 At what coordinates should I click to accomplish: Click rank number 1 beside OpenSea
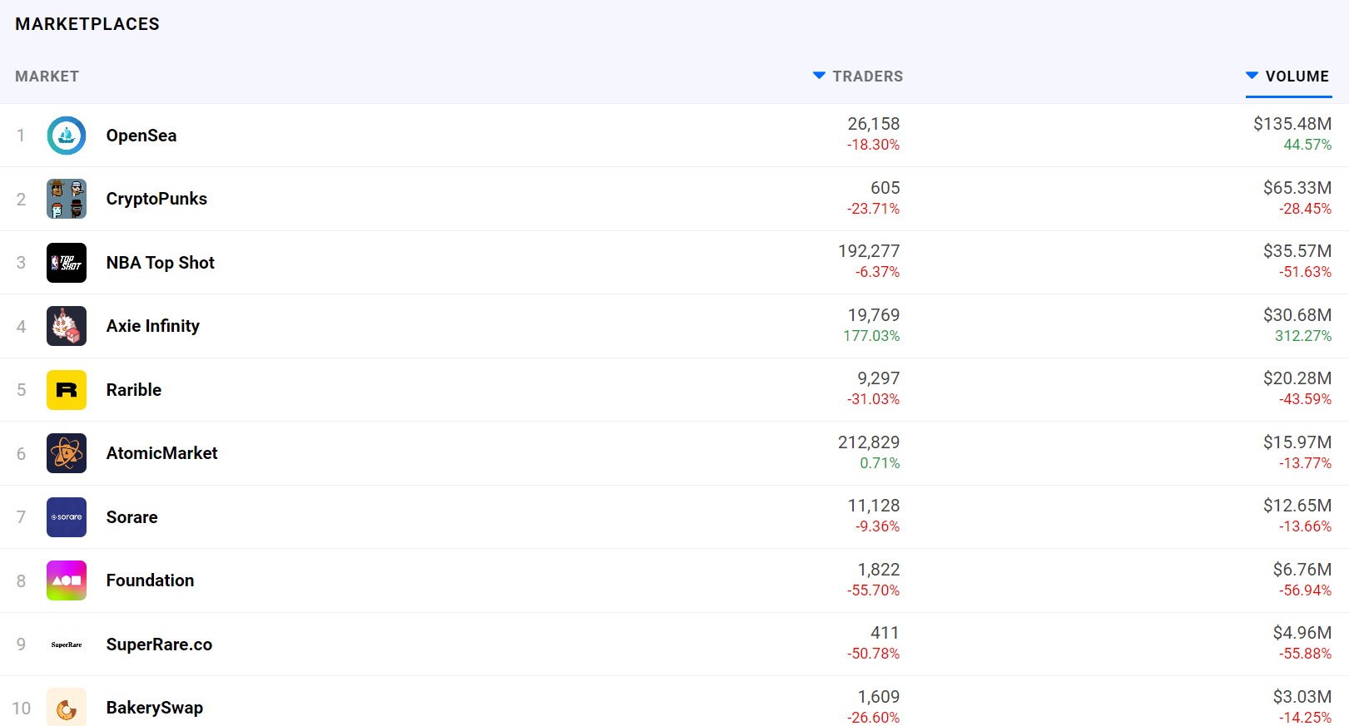point(21,136)
